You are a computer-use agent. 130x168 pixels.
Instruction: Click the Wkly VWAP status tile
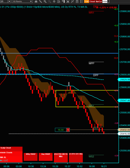[x=31, y=157]
